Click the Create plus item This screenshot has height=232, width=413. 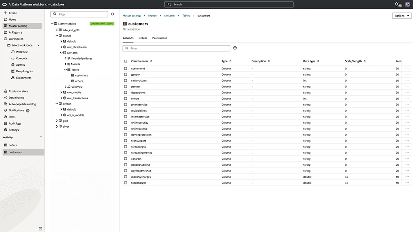[x=11, y=13]
